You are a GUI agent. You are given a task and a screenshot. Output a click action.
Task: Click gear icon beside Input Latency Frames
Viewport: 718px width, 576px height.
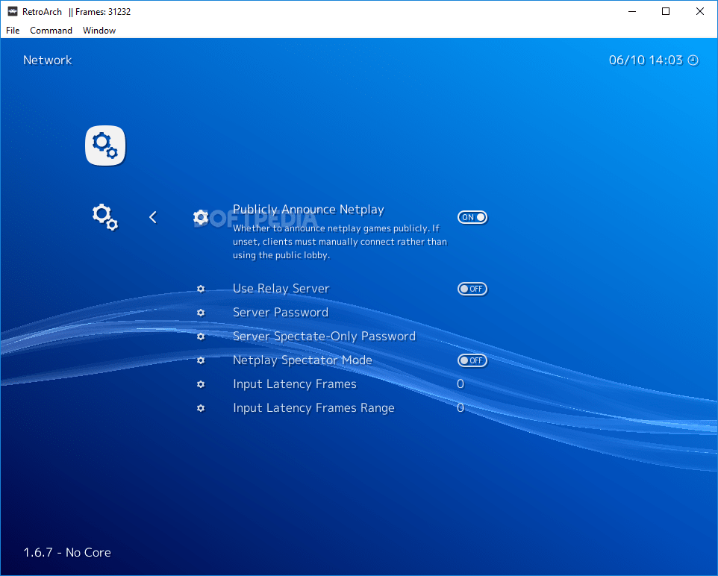click(x=201, y=384)
